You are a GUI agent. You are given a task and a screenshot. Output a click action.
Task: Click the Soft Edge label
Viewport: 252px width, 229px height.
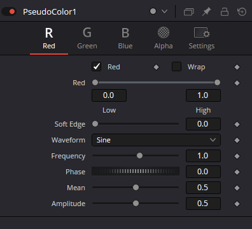(70, 124)
